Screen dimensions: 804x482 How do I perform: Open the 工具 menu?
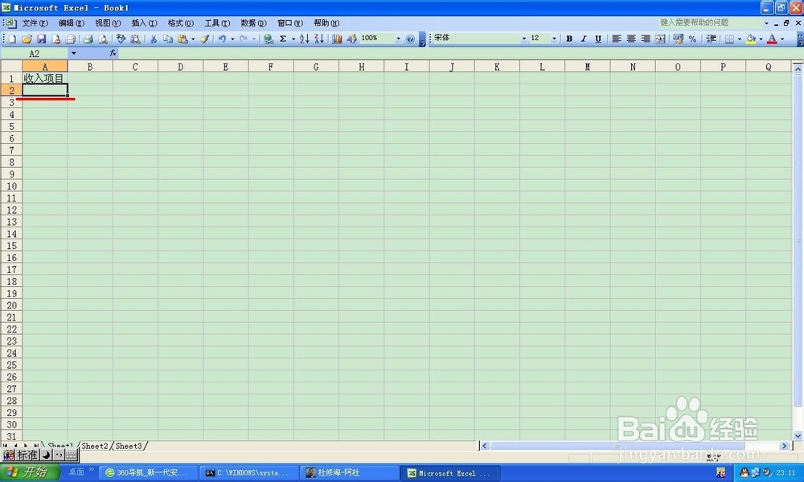(217, 23)
